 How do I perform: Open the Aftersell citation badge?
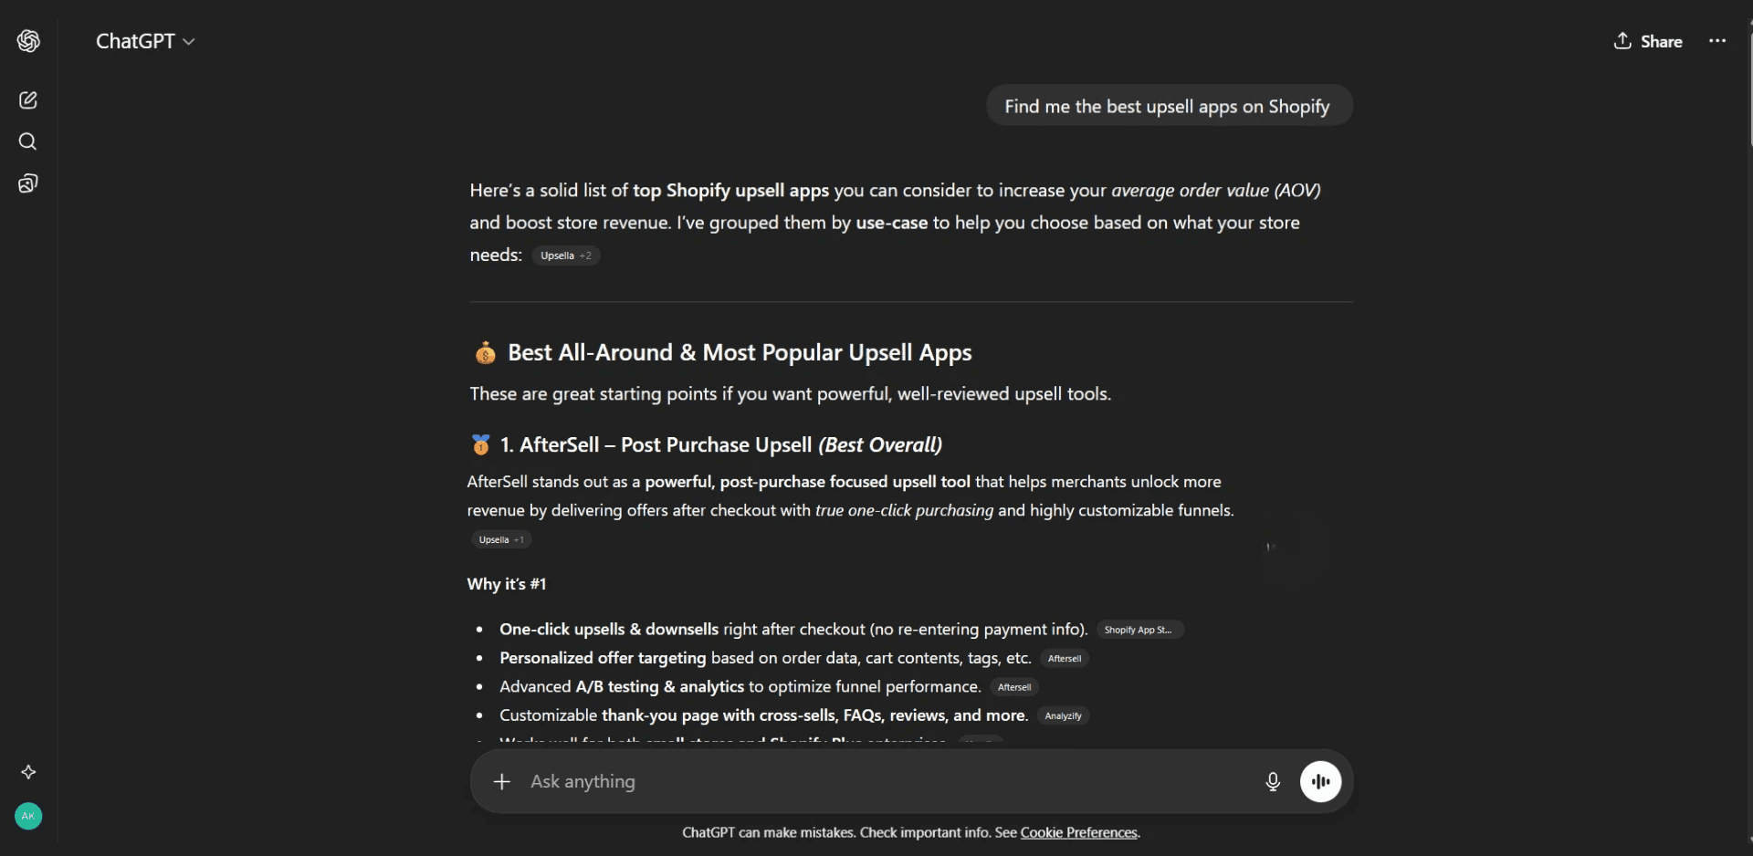[1064, 658]
